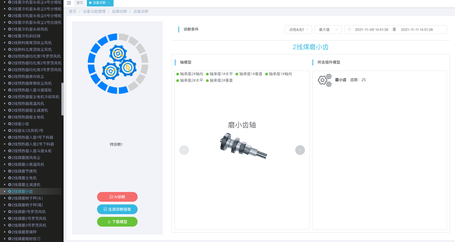Select 2线煤磨主减速机 in the tree
This screenshot has height=242, width=455.
click(x=26, y=185)
